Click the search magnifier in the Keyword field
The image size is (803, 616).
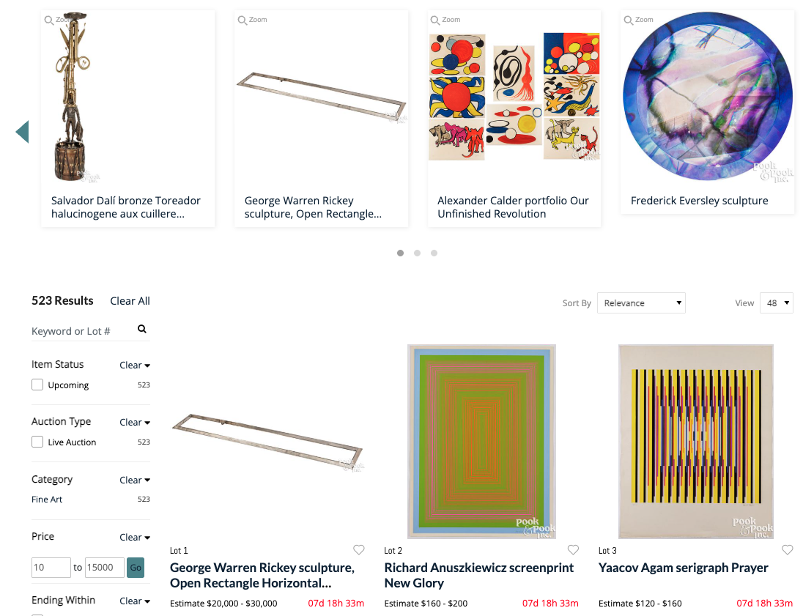pyautogui.click(x=141, y=330)
